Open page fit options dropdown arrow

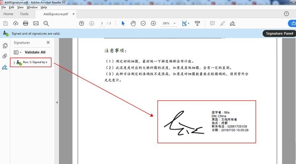(189, 23)
